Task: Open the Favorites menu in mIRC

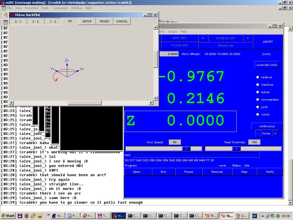Action: click(31, 8)
